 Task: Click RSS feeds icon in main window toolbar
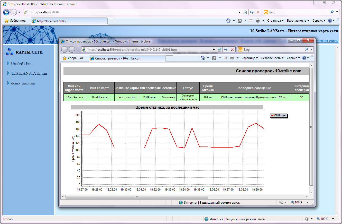(240, 21)
